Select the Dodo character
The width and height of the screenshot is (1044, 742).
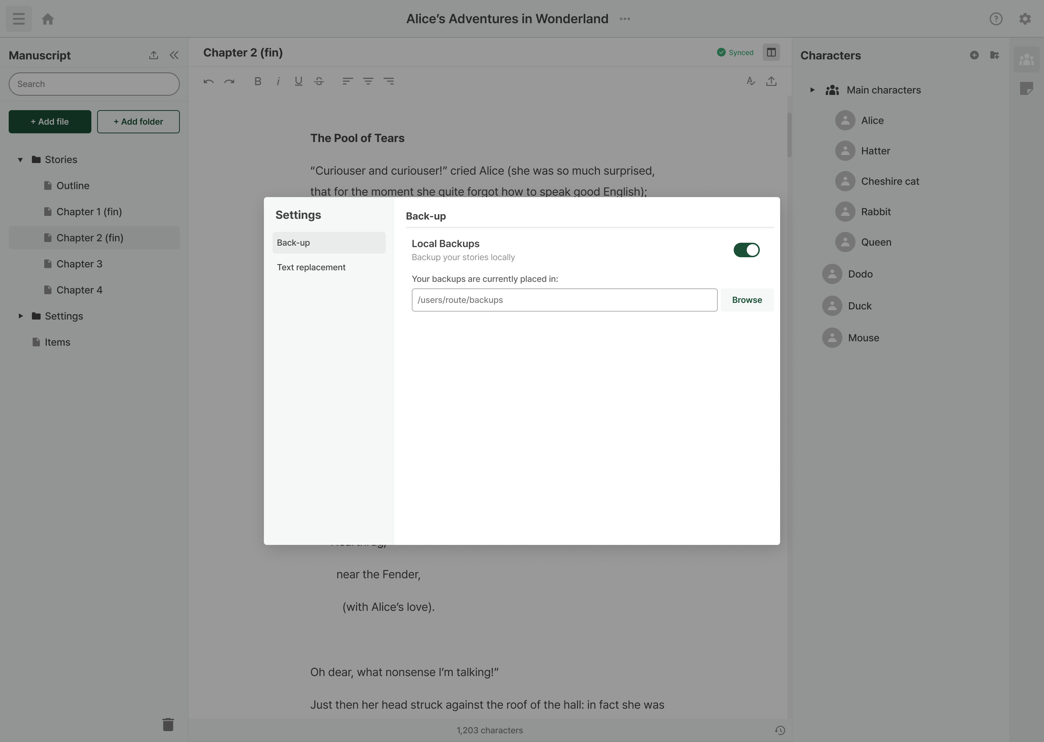[848, 274]
